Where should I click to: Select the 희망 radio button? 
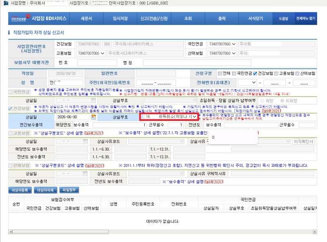[262, 100]
